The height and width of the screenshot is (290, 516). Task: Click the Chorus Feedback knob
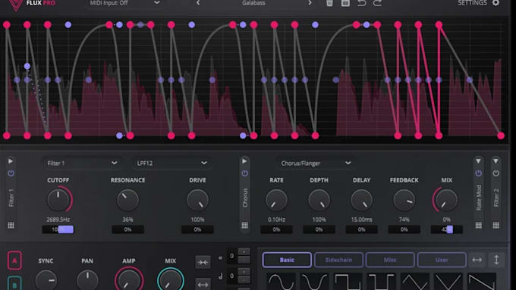click(x=404, y=200)
